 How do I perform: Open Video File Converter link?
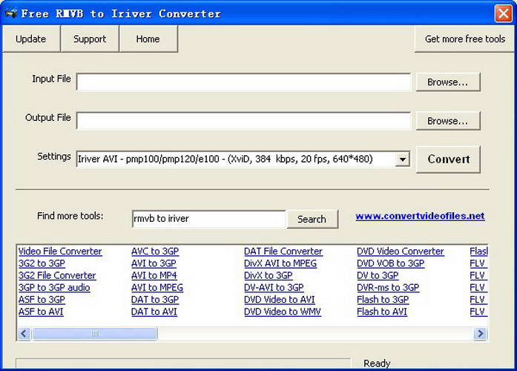point(60,252)
